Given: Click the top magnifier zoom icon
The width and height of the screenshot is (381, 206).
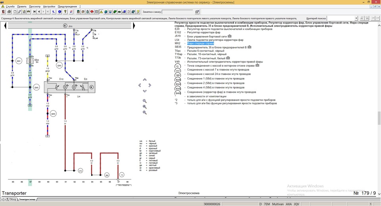Looking at the screenshot, I should coord(144,101).
